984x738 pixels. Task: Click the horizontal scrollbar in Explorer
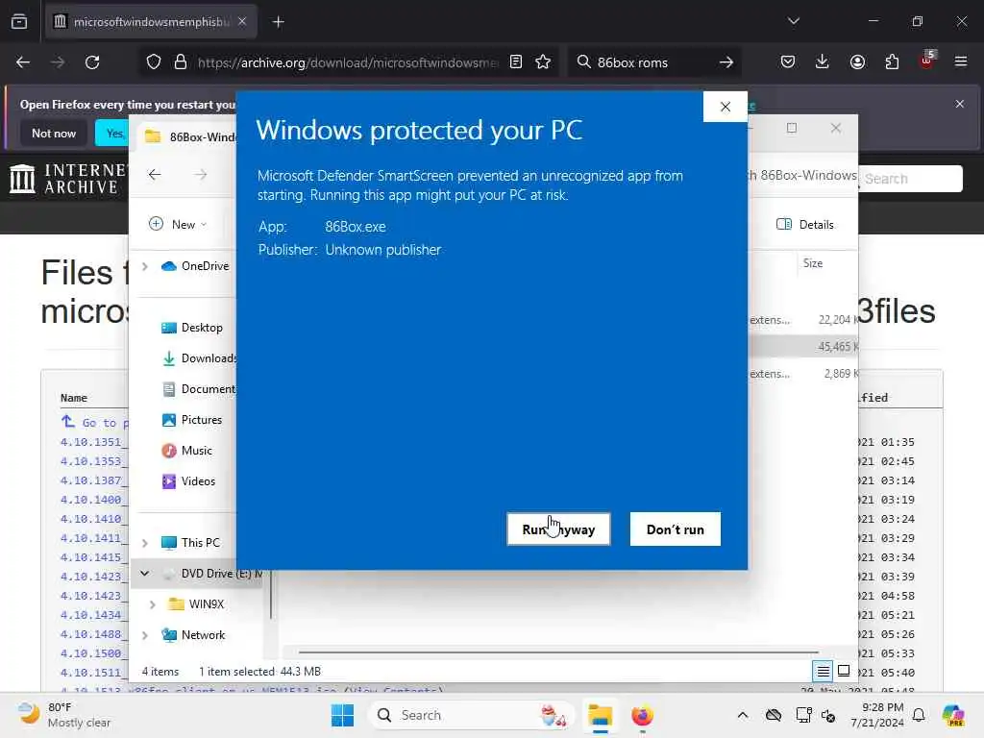[558, 652]
